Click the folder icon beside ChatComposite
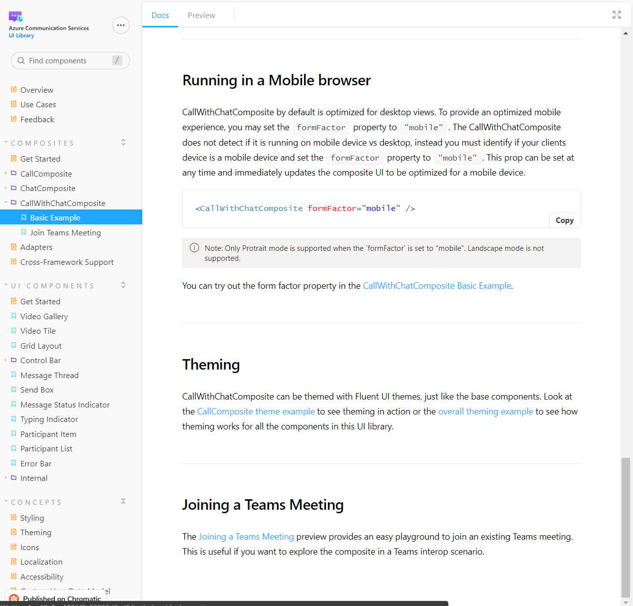The width and height of the screenshot is (633, 606). click(13, 188)
